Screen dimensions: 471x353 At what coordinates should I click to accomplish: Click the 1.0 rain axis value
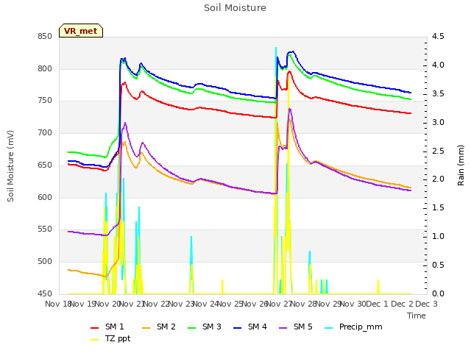point(438,237)
